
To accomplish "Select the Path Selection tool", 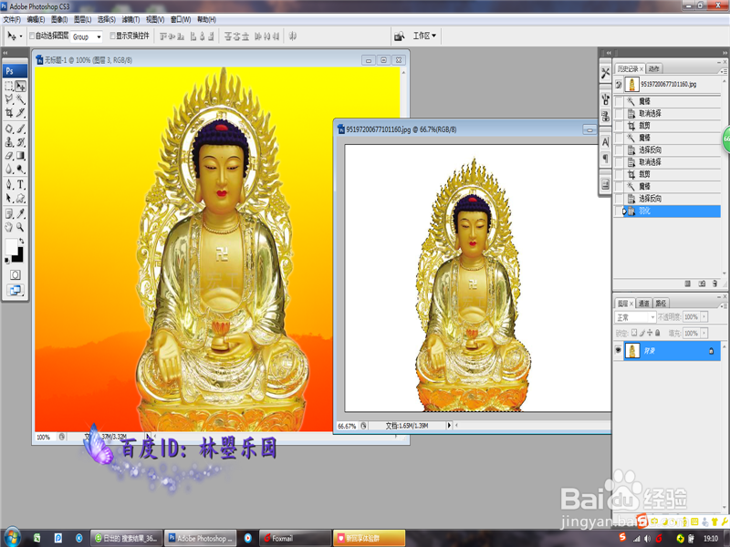I will 9,198.
